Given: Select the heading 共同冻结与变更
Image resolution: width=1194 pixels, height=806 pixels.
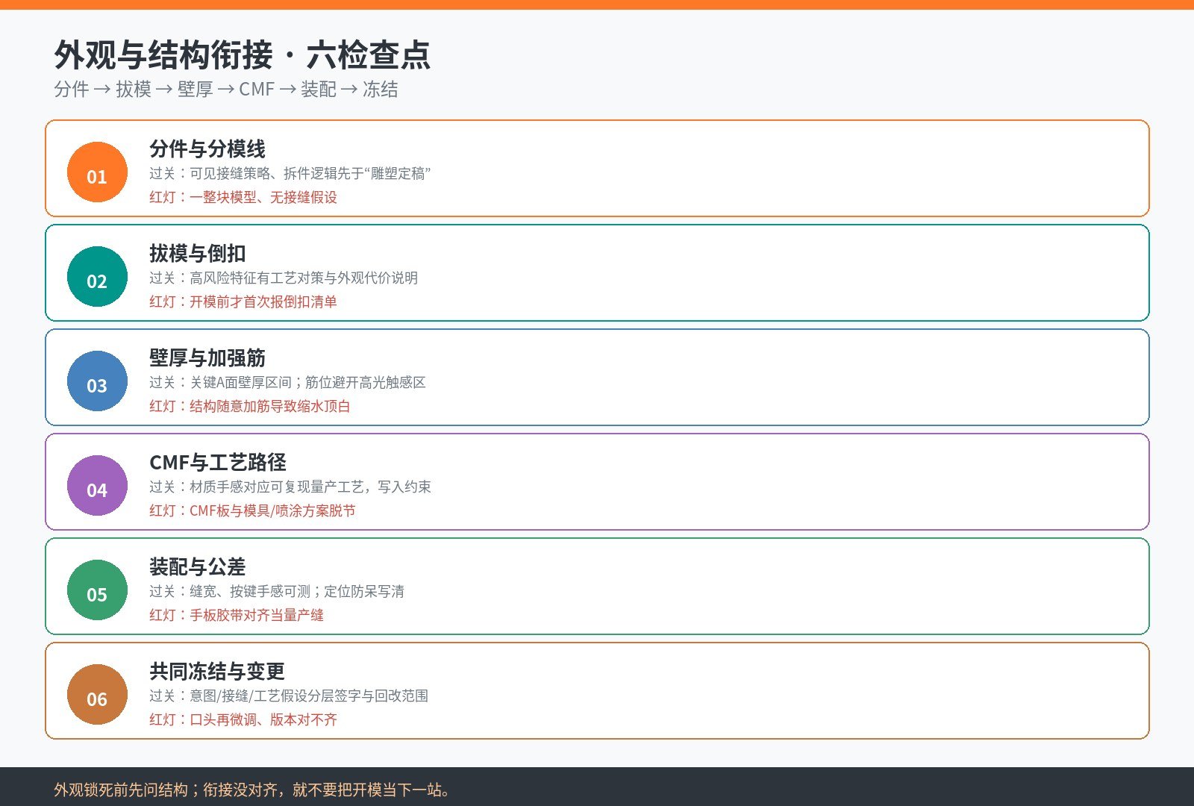Looking at the screenshot, I should (217, 672).
